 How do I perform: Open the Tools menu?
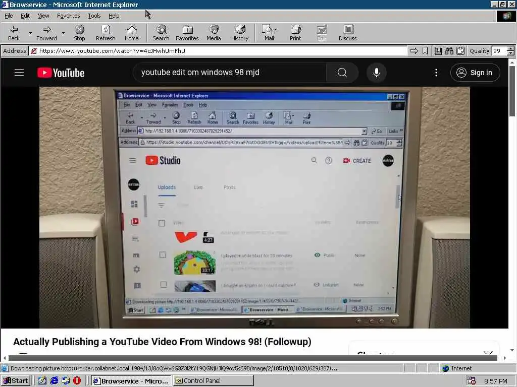(x=94, y=16)
